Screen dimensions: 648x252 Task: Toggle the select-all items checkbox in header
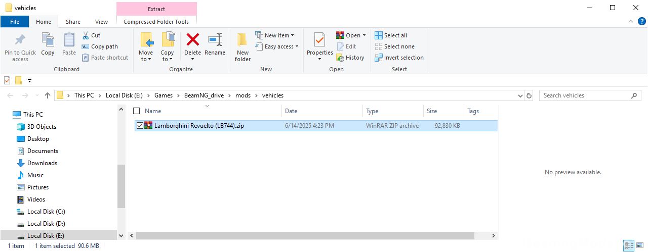click(x=136, y=111)
